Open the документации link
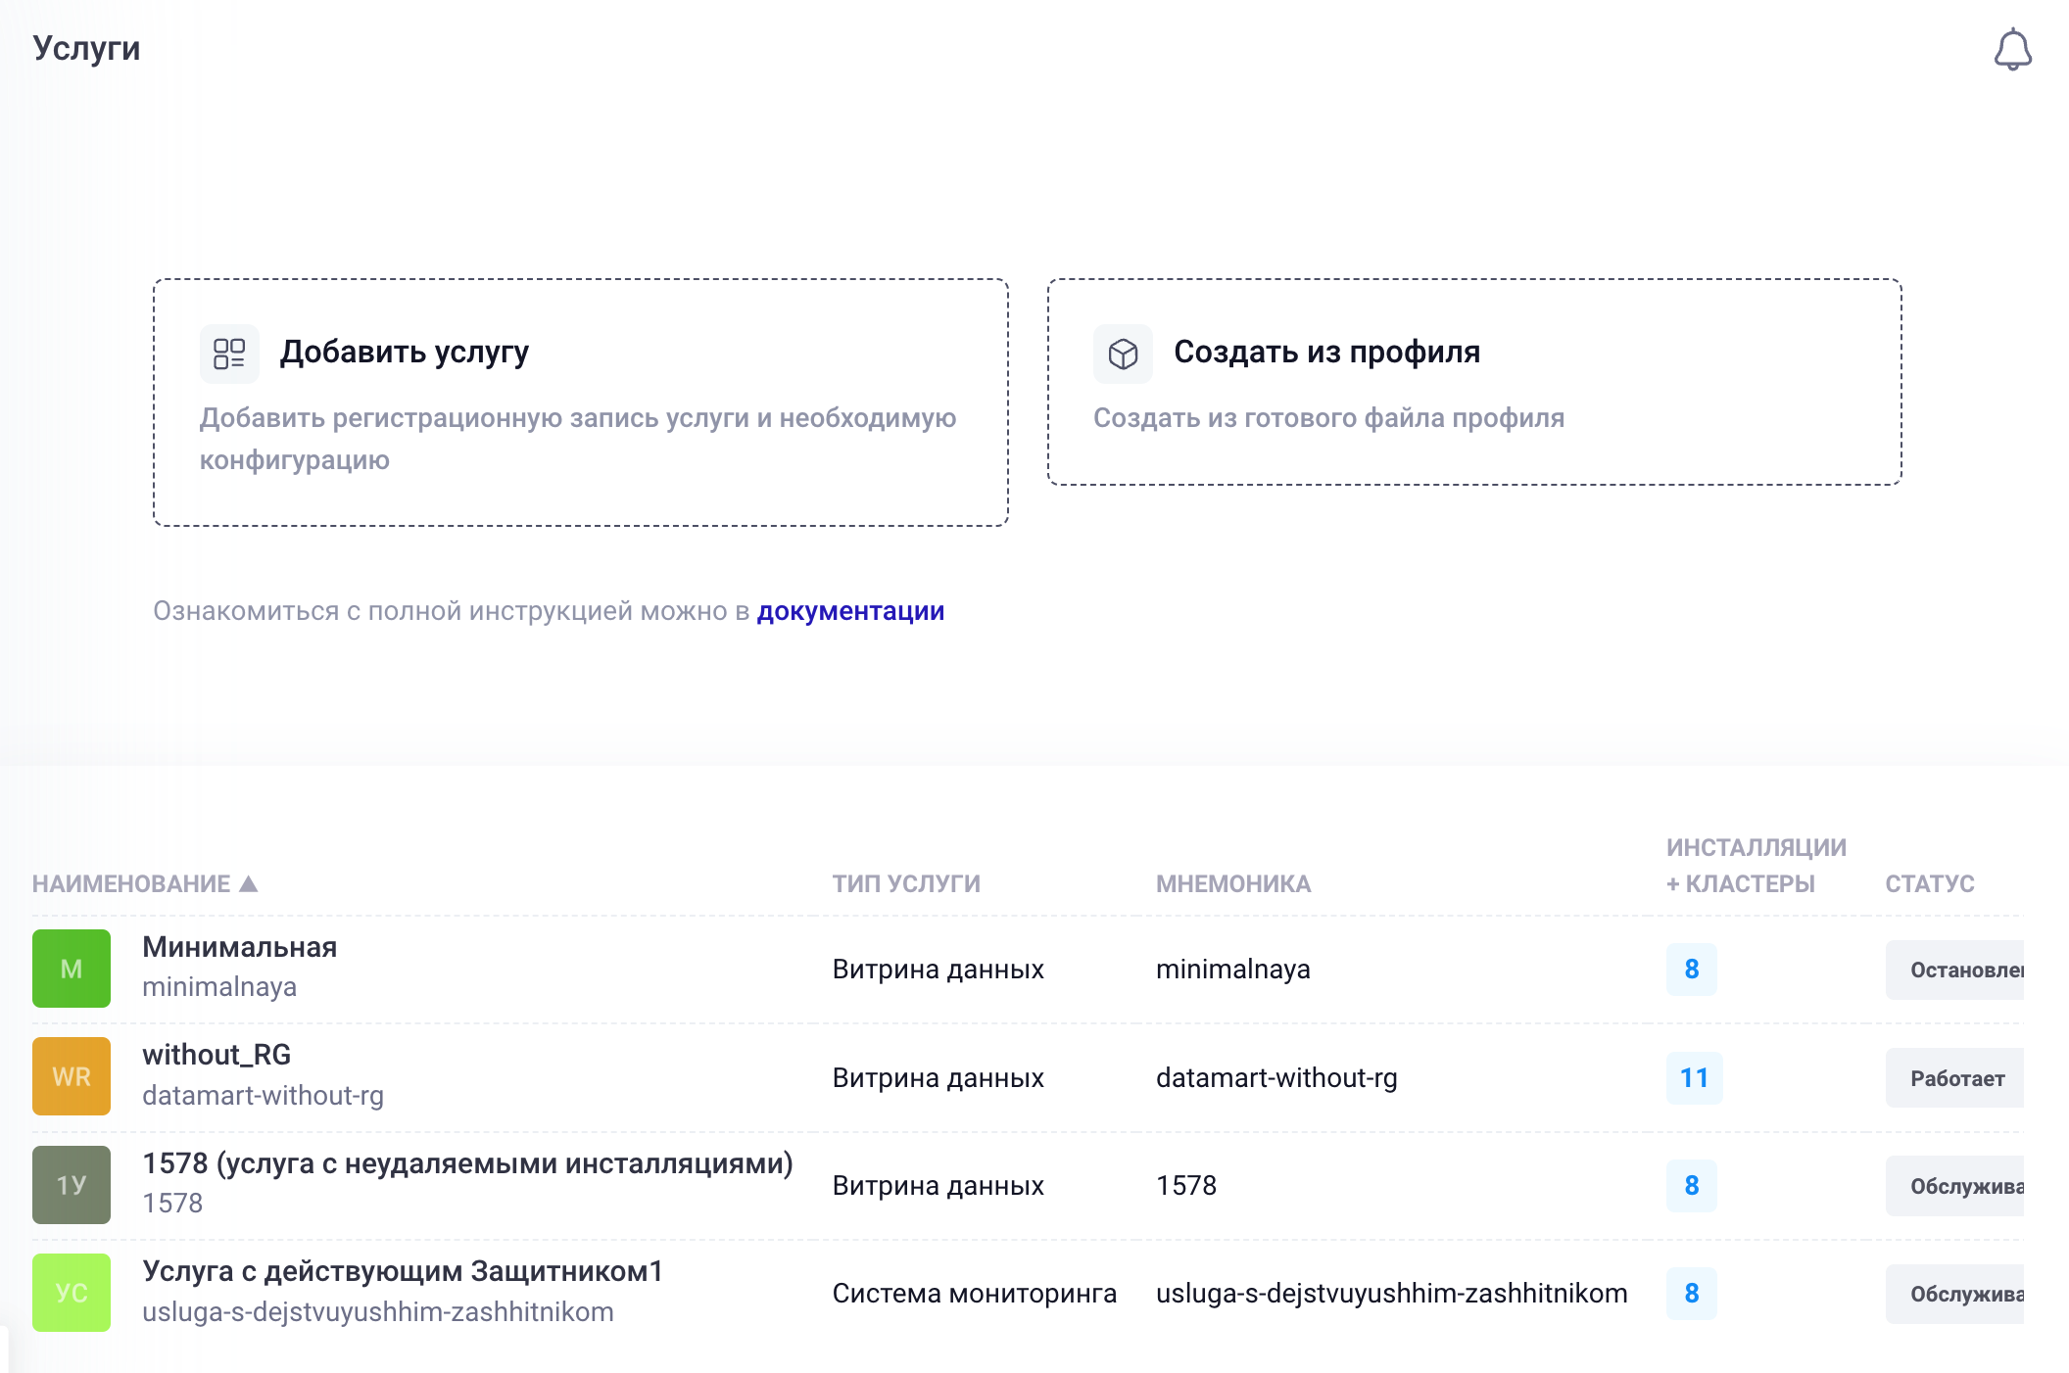Viewport: 2069px width, 1373px height. tap(850, 611)
